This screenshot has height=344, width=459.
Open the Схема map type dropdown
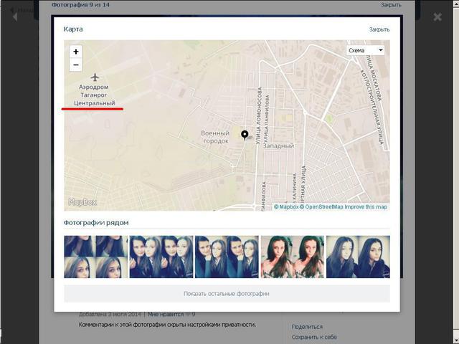click(x=365, y=50)
